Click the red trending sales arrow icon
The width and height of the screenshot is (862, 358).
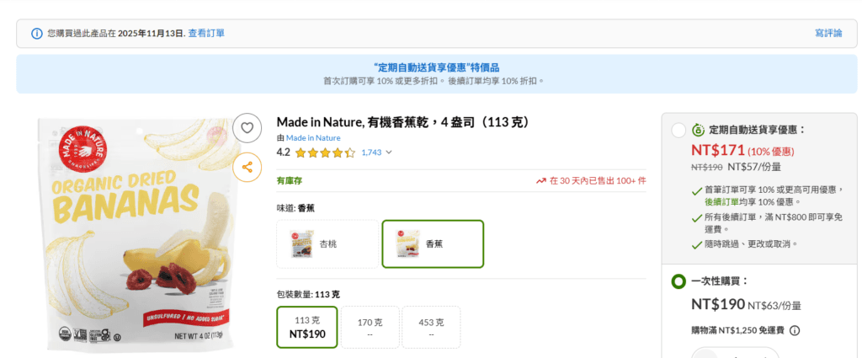(x=541, y=180)
